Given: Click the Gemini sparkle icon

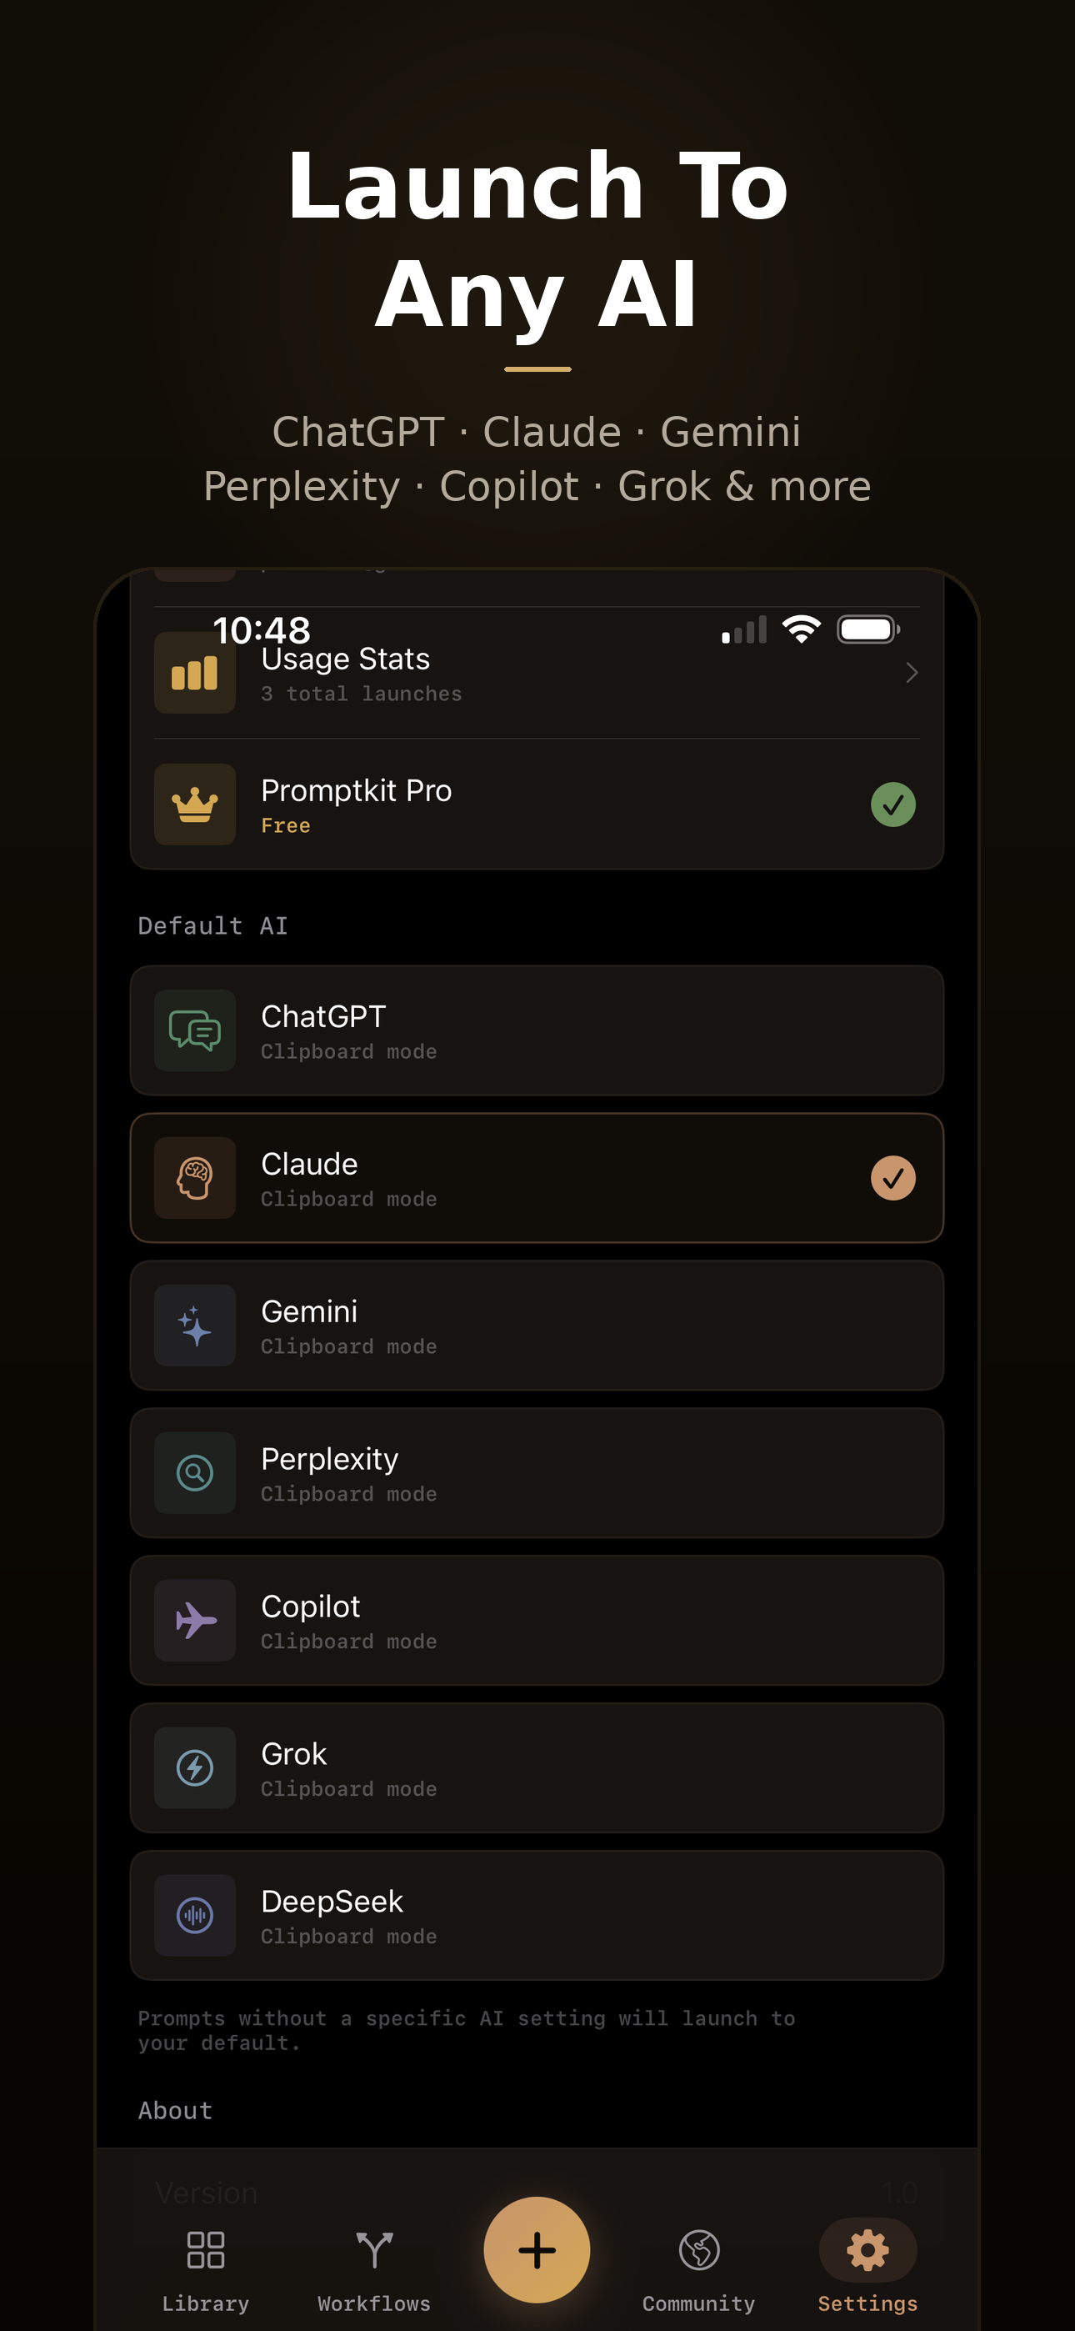Looking at the screenshot, I should tap(194, 1325).
